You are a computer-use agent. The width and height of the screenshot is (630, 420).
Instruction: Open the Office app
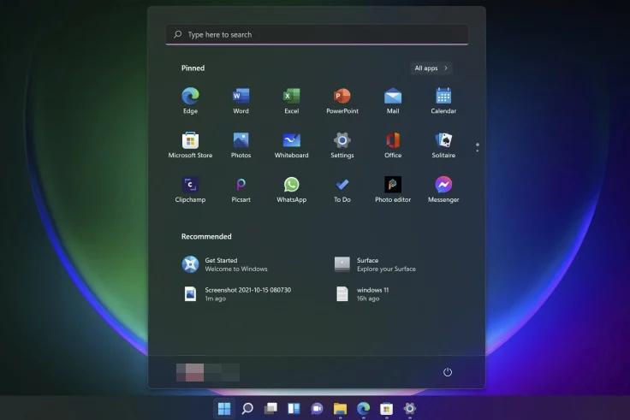click(393, 145)
